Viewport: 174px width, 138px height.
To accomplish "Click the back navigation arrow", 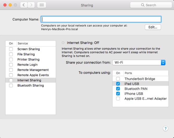I will click(x=24, y=5).
